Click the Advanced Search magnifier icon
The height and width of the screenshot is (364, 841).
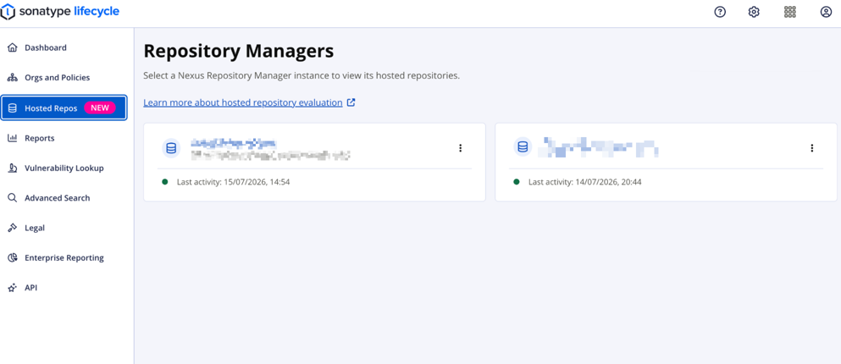click(x=13, y=198)
